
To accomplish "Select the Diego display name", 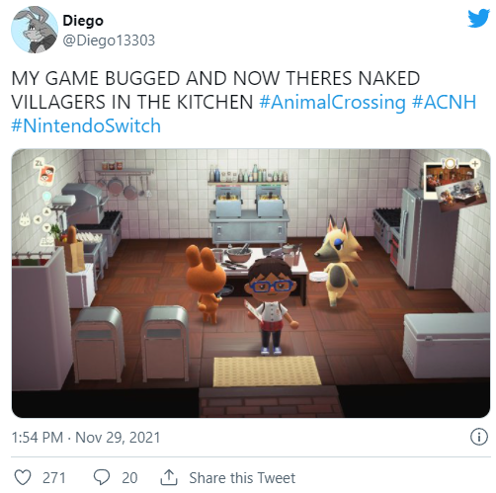I will tap(83, 21).
